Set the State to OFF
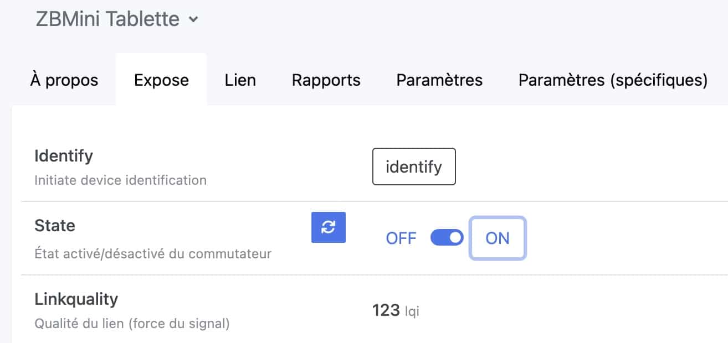The height and width of the screenshot is (343, 728). point(401,238)
